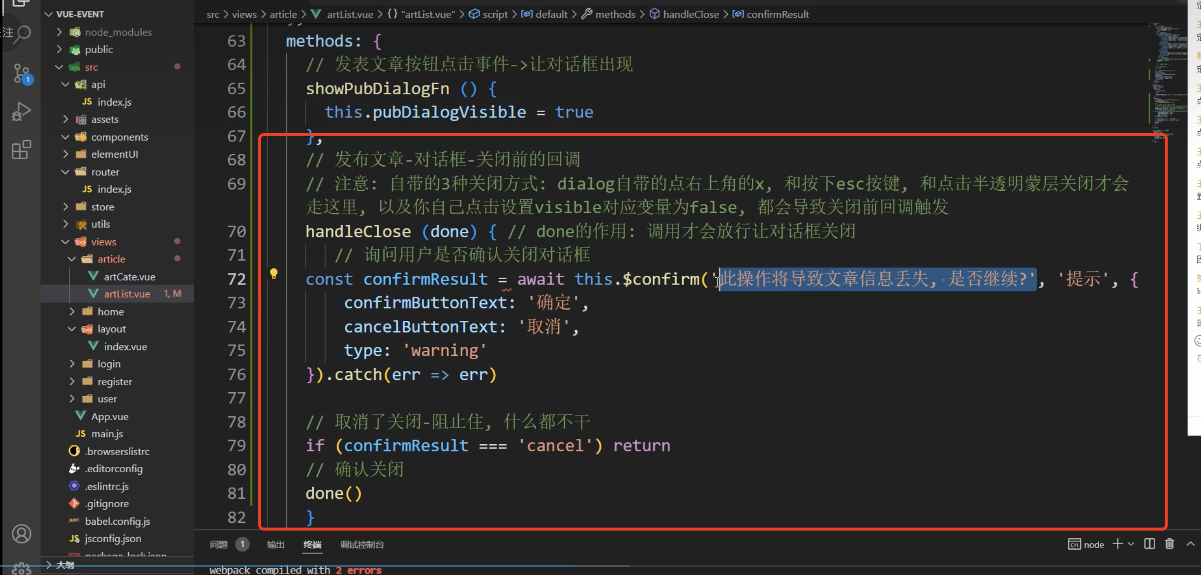Switch to 调试控制台 debug console tab
Viewport: 1201px width, 575px height.
[x=362, y=545]
